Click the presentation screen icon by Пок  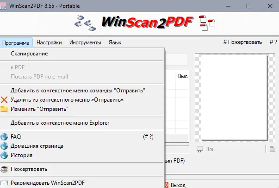(x=199, y=149)
